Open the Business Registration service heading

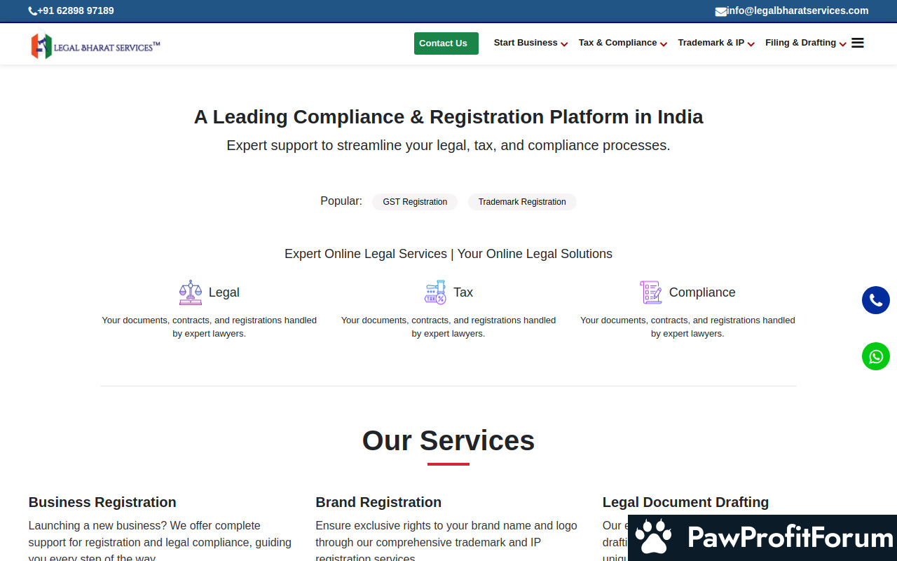(102, 502)
